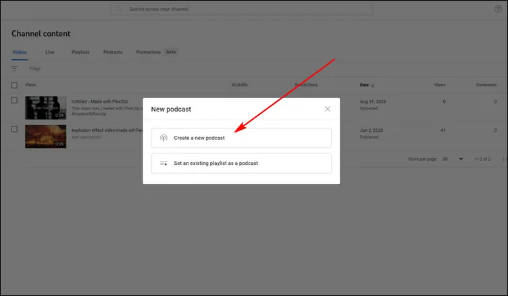
Task: Click the Channel content heading
Action: tap(41, 34)
